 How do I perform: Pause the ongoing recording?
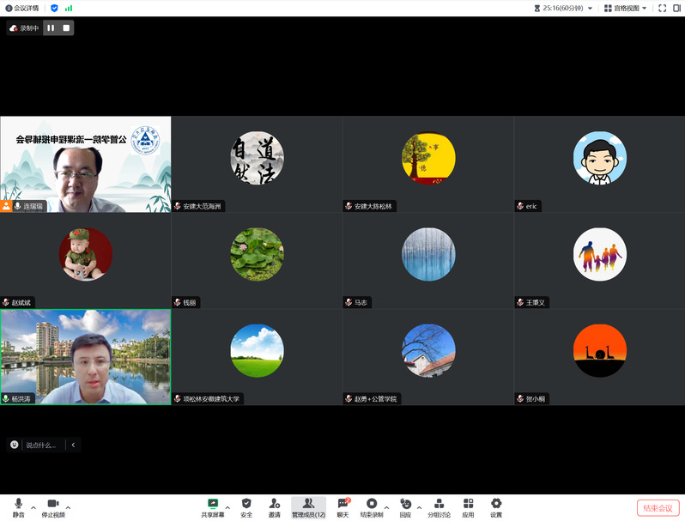click(x=51, y=27)
